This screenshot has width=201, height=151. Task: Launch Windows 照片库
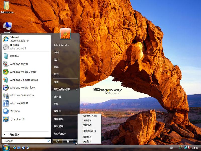pos(26,64)
